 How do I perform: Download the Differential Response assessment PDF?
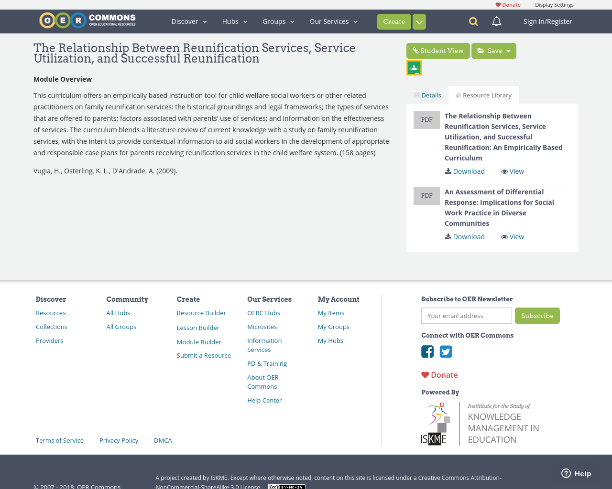[464, 236]
